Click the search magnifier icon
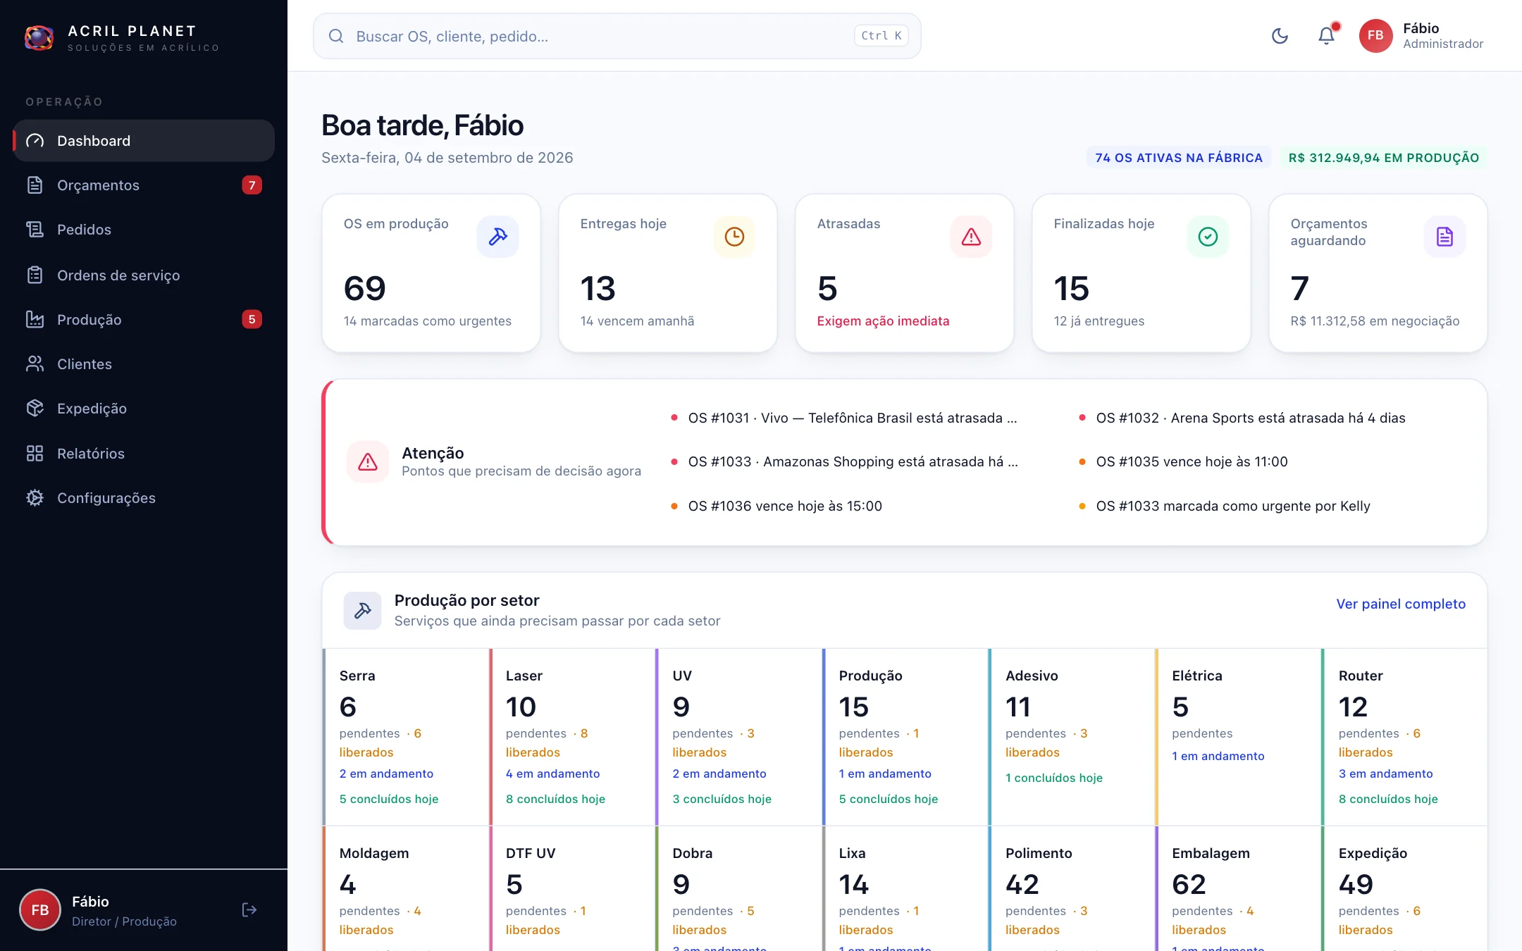Viewport: 1522px width, 951px height. 336,36
